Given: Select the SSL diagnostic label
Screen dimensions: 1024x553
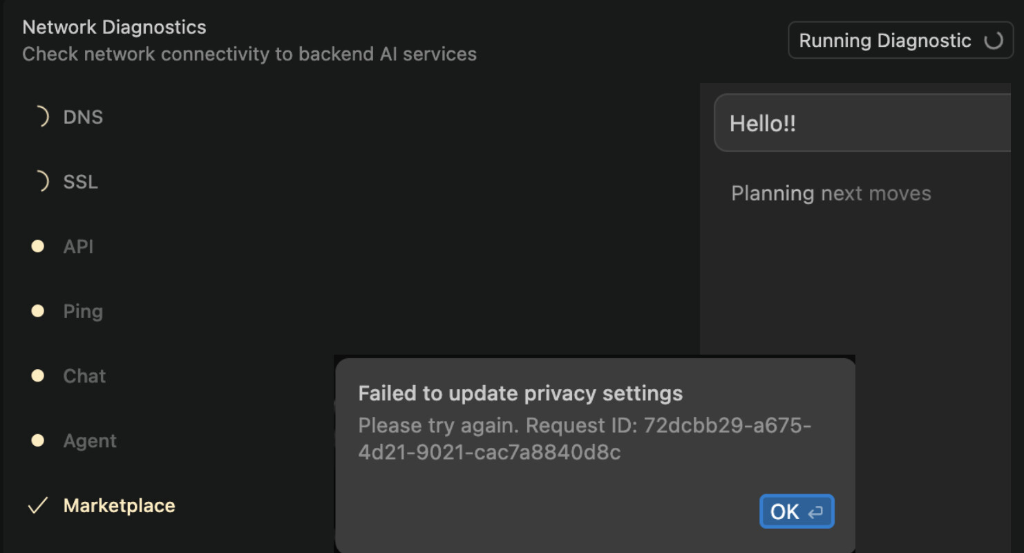Looking at the screenshot, I should (x=80, y=182).
